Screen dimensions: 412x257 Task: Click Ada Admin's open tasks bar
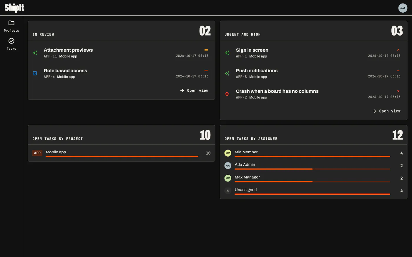point(312,169)
